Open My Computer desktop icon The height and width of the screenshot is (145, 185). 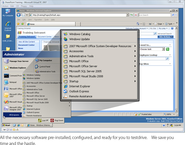8,13
